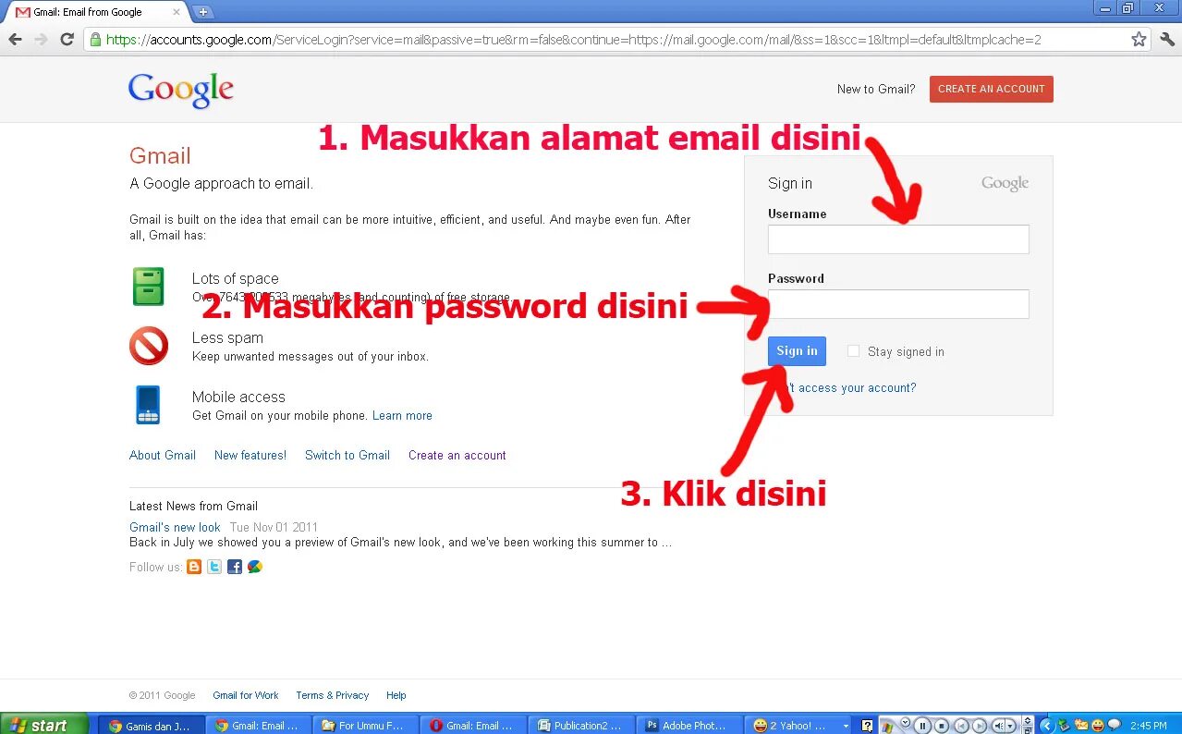Click the Yahoo smiley tray icon
The width and height of the screenshot is (1182, 734).
pos(1097,726)
